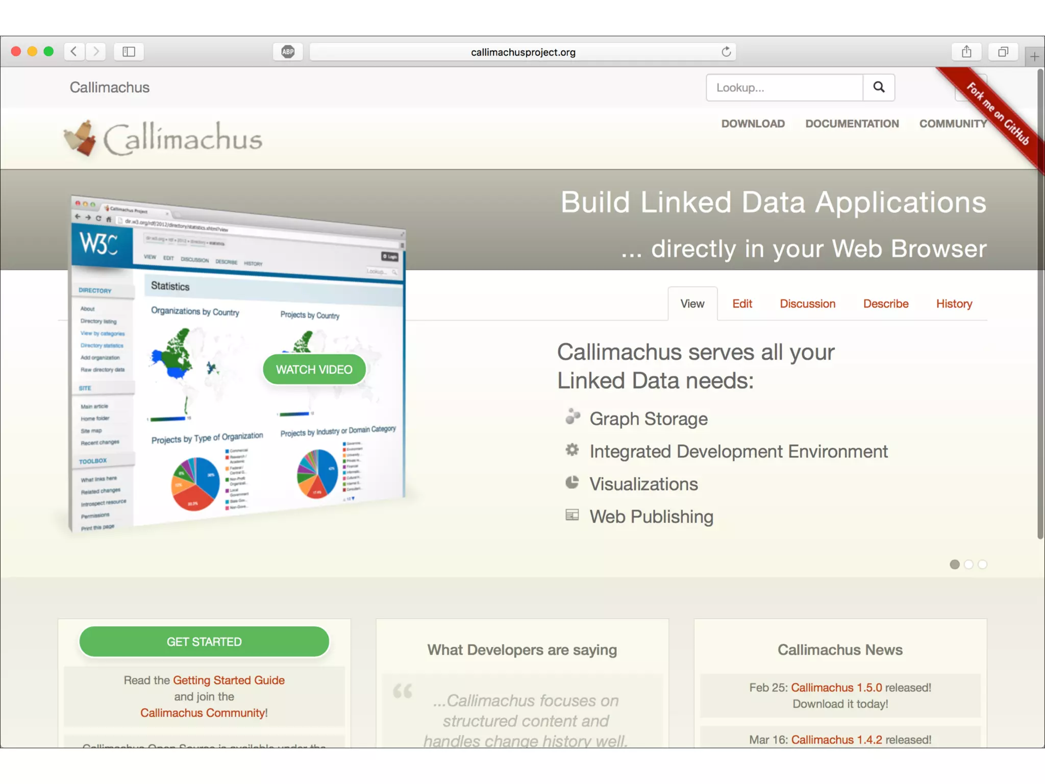This screenshot has height=784, width=1045.
Task: Open the DOWNLOAD menu
Action: coord(753,124)
